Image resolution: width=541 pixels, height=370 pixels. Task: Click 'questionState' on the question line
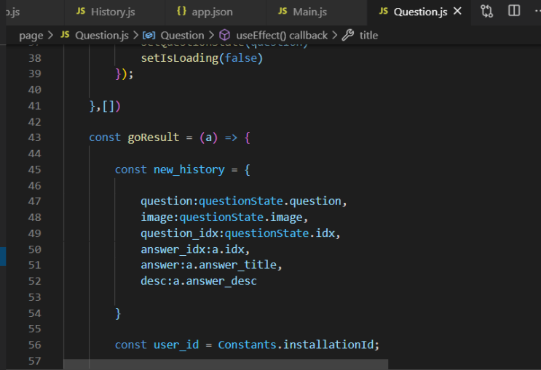tap(241, 201)
